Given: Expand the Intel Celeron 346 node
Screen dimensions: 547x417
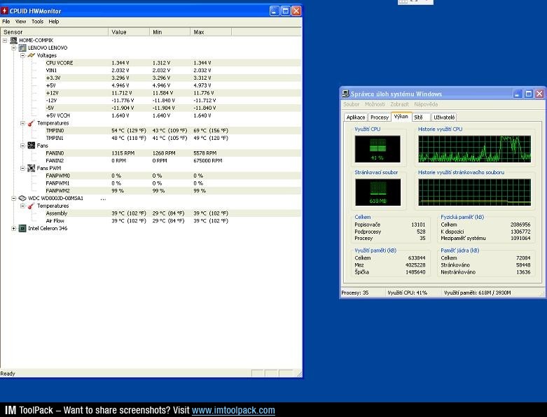Looking at the screenshot, I should 13,228.
